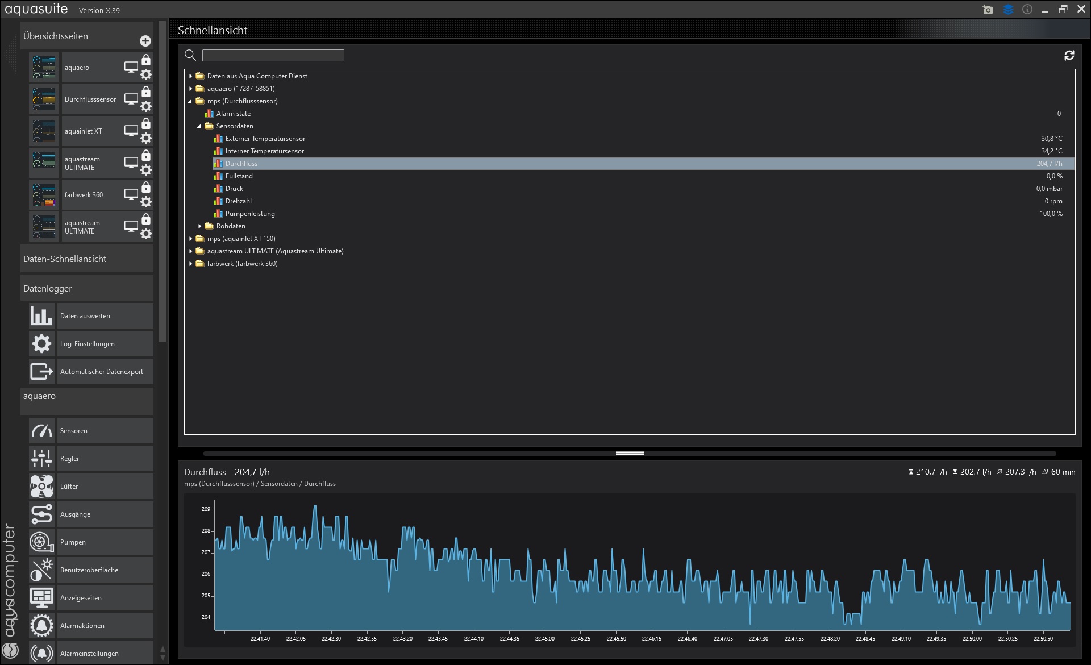Click the splitter handle above the chart
Viewport: 1091px width, 665px height.
pos(630,453)
